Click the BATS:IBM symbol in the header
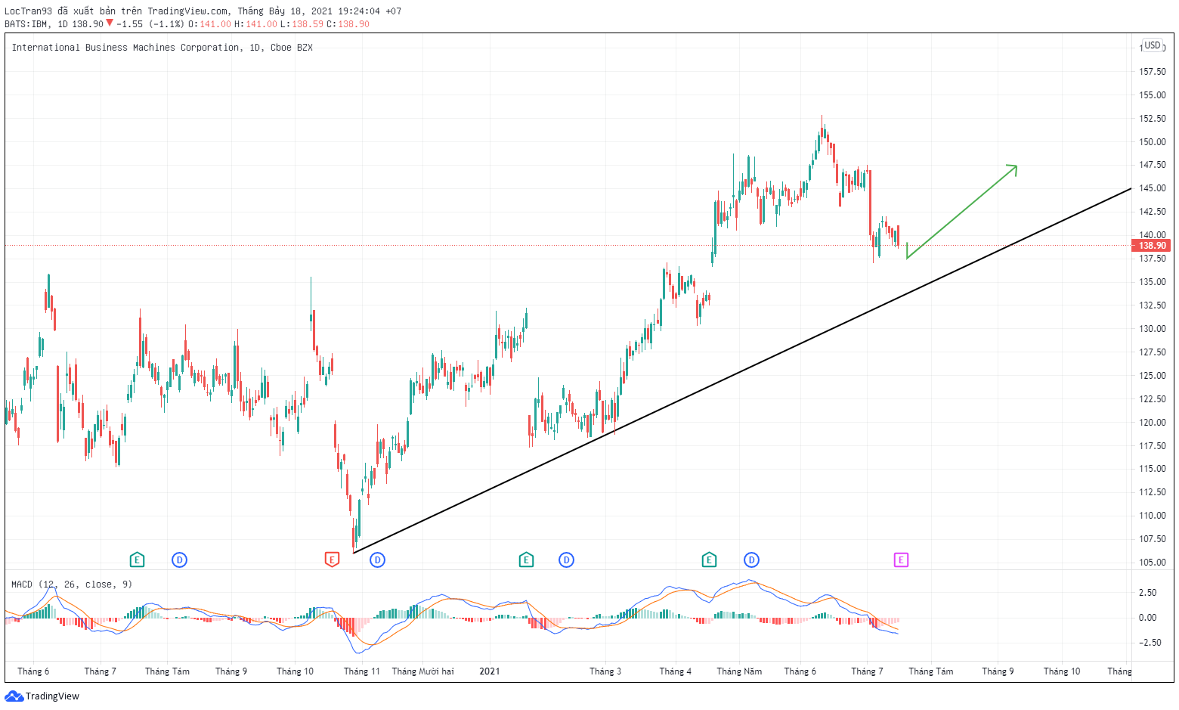The image size is (1179, 710). click(26, 24)
